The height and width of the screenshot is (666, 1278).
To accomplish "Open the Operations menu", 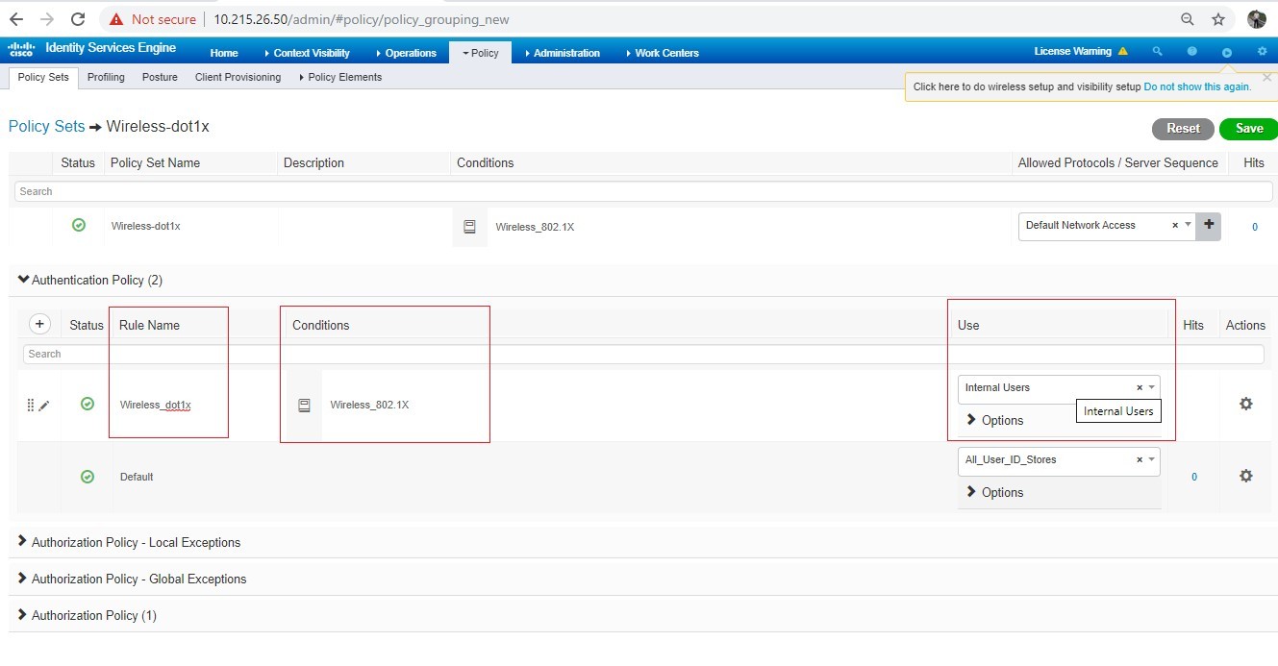I will 406,53.
